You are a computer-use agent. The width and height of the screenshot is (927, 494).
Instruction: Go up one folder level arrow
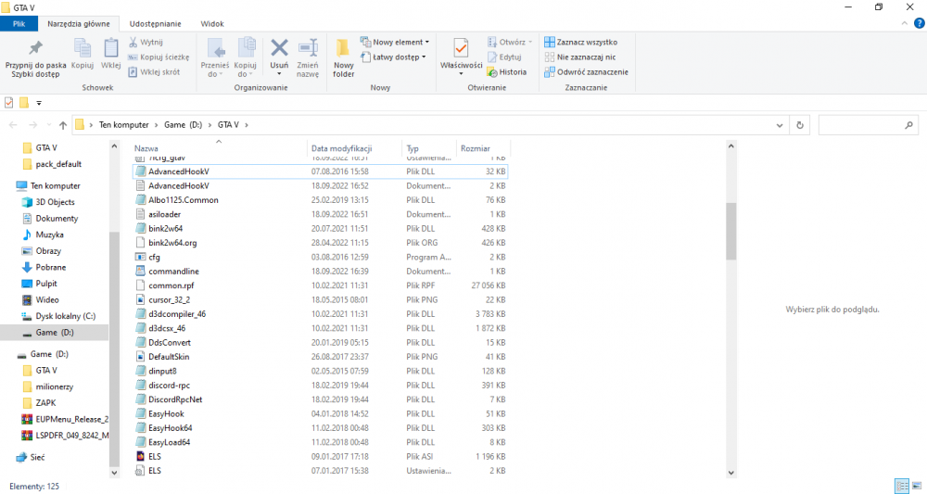pyautogui.click(x=63, y=125)
